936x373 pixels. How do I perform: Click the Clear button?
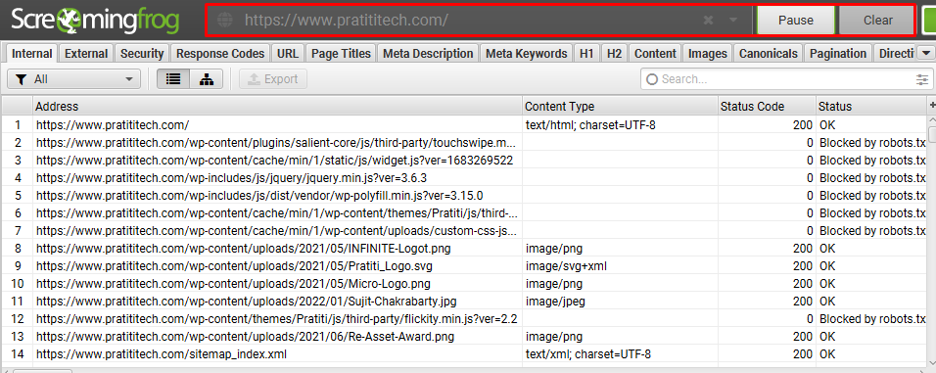point(877,21)
